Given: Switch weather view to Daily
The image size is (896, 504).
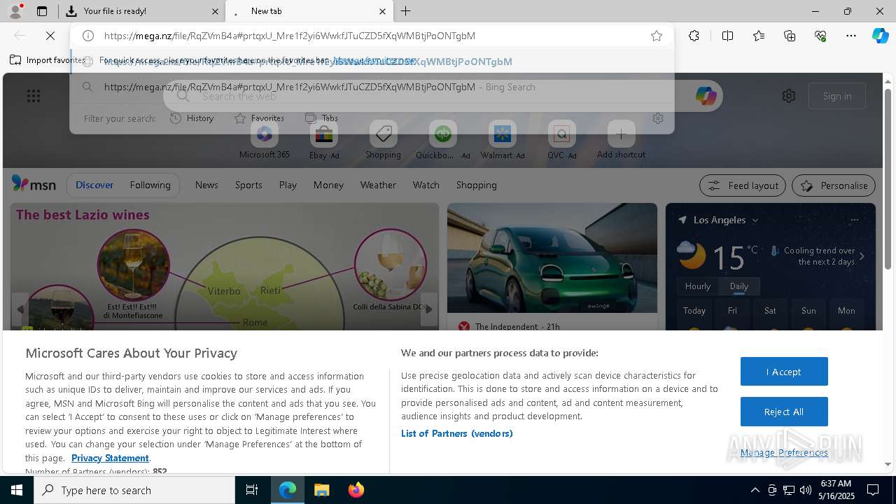Looking at the screenshot, I should (x=738, y=286).
